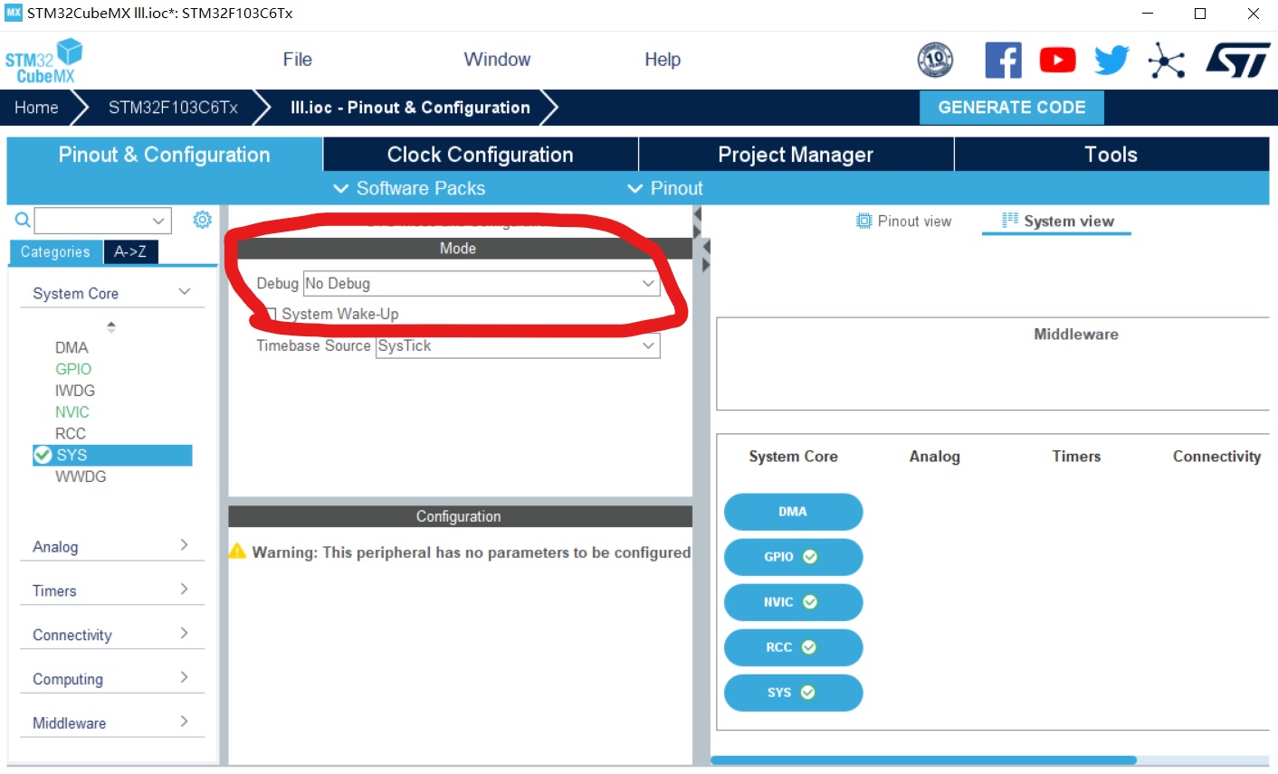
Task: Select GPIO in the System Core list
Action: (x=73, y=369)
